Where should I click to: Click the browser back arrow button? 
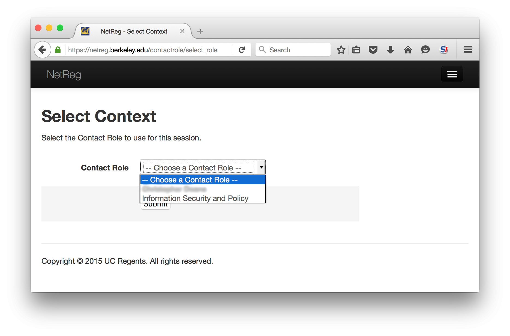point(42,50)
